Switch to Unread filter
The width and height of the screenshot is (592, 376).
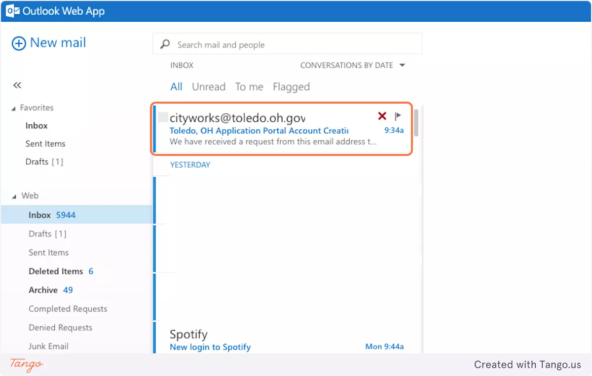(209, 87)
